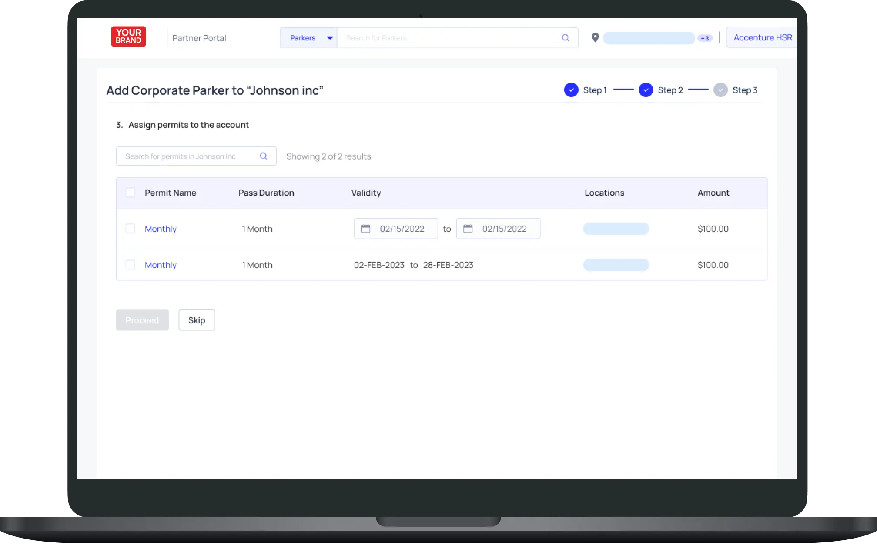Toggle the select-all permits header checkbox
877x552 pixels.
[130, 193]
